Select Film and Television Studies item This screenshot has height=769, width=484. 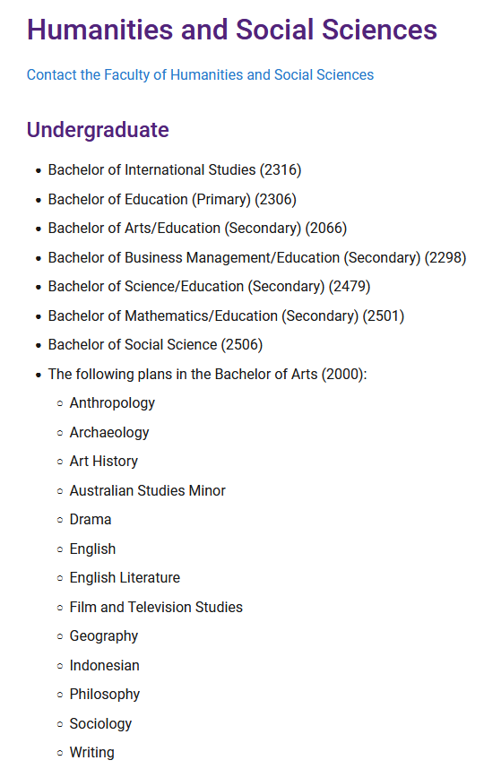[157, 608]
